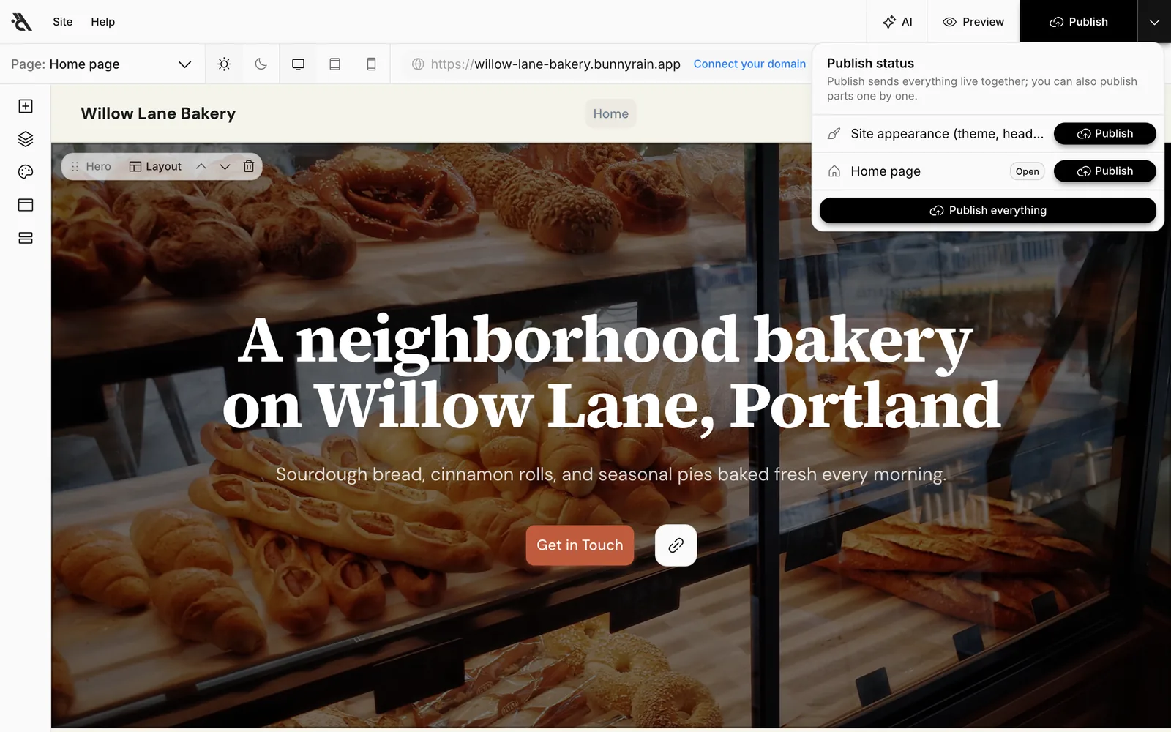Open the Page: Home page selector
The width and height of the screenshot is (1171, 732).
(x=102, y=64)
